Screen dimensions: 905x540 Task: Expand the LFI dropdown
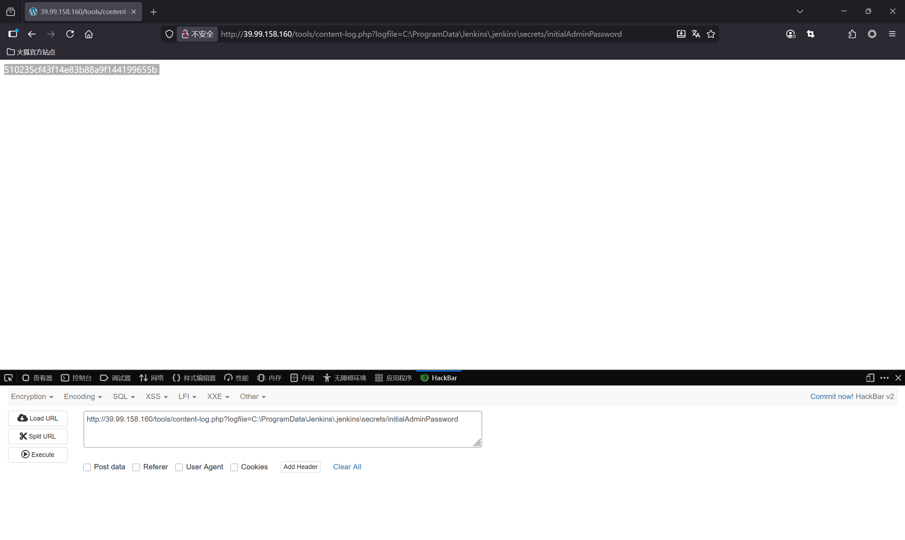tap(187, 396)
